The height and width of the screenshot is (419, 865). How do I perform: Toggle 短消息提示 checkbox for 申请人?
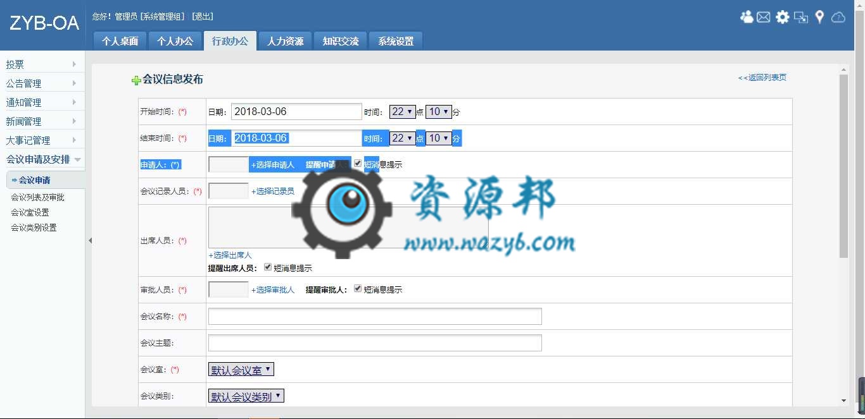(358, 164)
